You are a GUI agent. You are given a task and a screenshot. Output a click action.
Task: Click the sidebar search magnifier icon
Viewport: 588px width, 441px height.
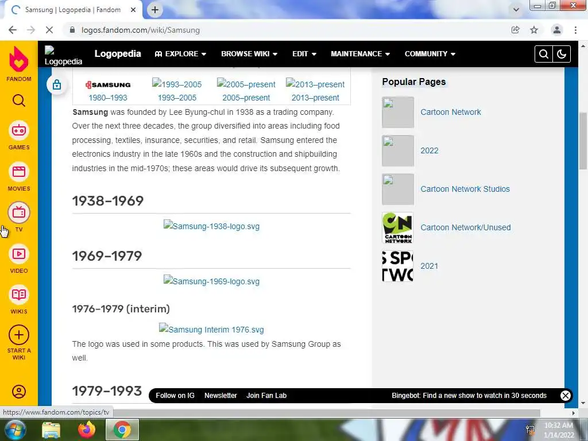pyautogui.click(x=19, y=100)
